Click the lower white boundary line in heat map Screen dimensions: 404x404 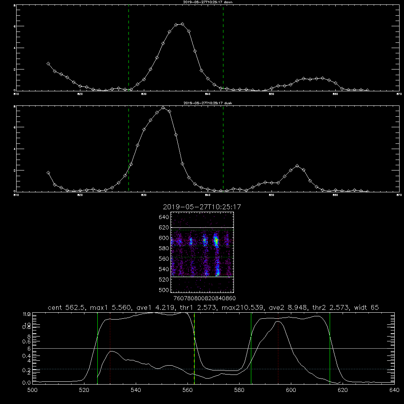click(202, 277)
